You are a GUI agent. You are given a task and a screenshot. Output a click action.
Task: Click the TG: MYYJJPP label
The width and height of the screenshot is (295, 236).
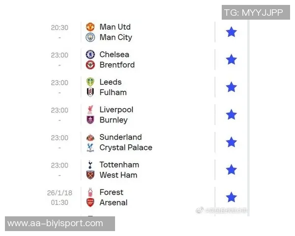(x=253, y=12)
